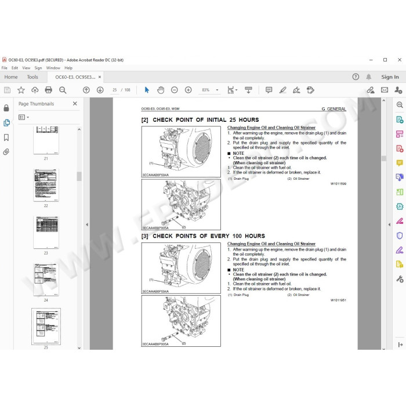Open the Sign menu
406x406 pixels.
click(38, 68)
